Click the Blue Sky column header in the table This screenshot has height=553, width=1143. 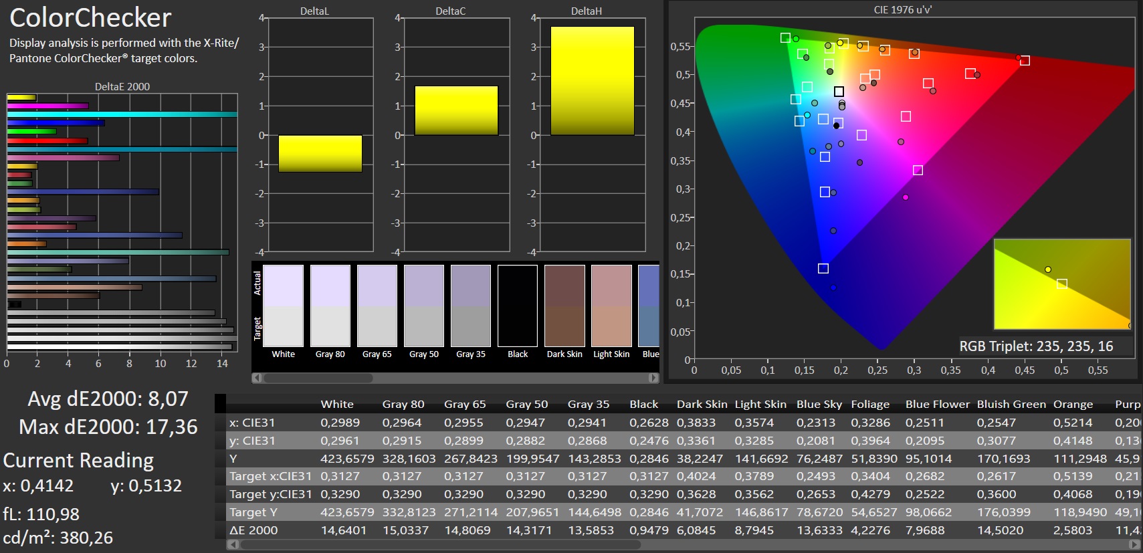[819, 404]
